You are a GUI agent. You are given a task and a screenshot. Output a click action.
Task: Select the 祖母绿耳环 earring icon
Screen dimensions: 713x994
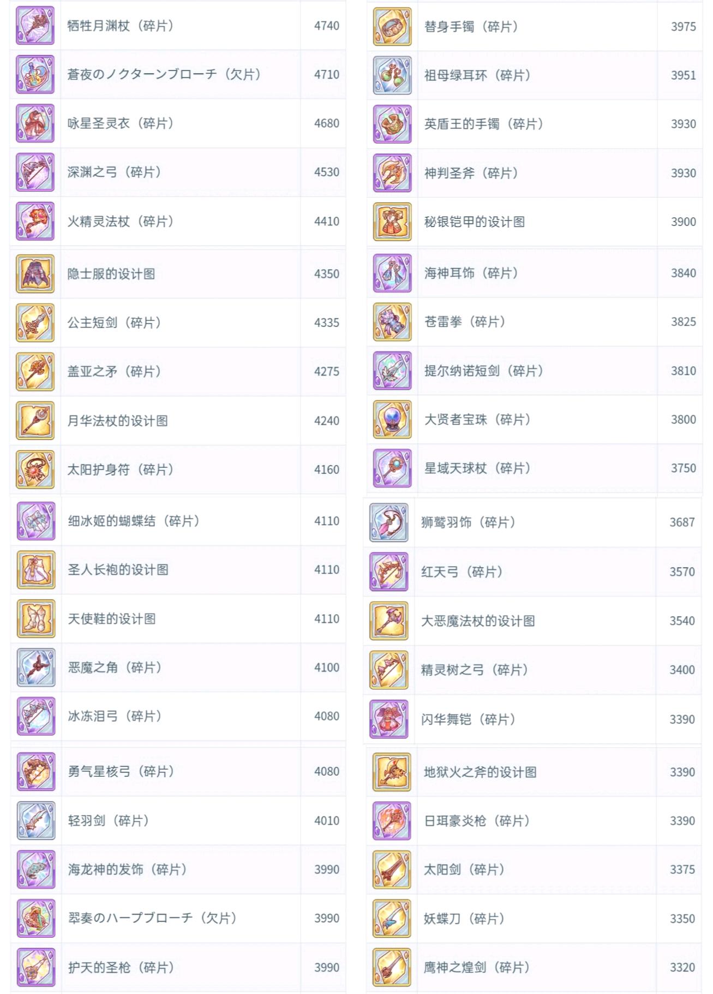click(392, 75)
